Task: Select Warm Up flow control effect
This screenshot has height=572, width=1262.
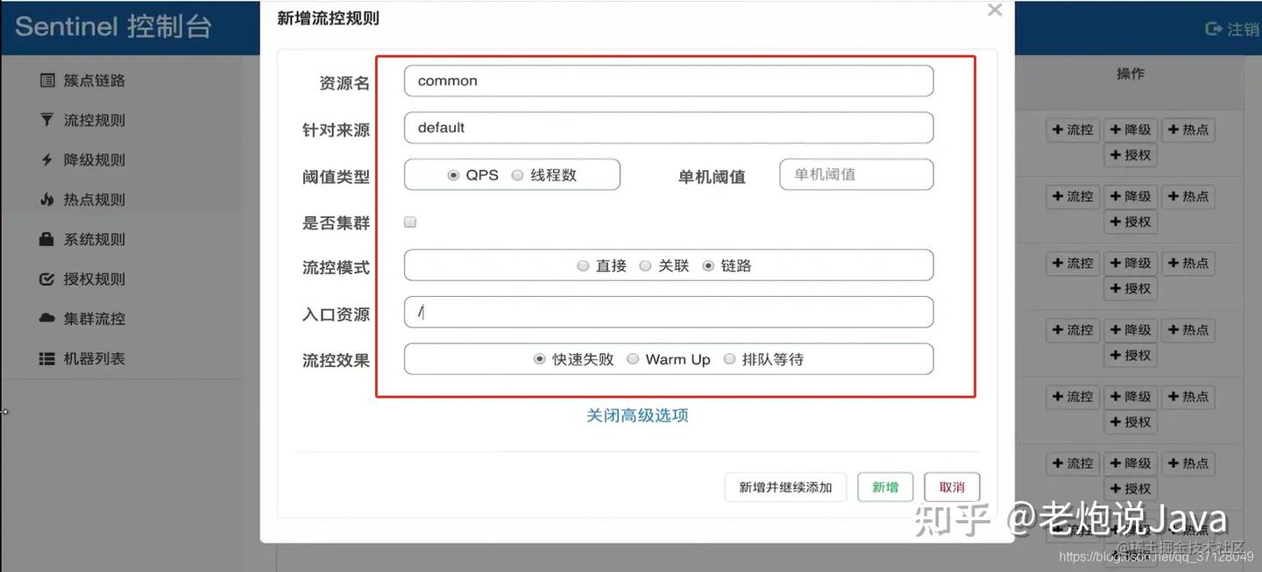Action: 633,359
